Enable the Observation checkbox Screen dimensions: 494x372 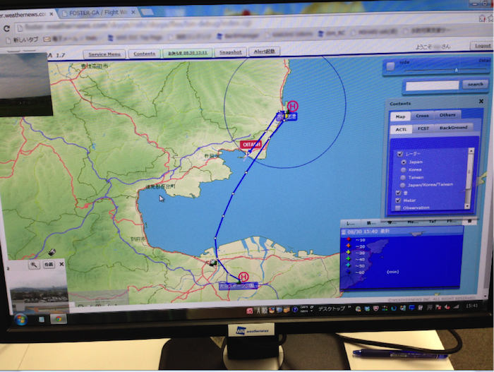pos(397,208)
